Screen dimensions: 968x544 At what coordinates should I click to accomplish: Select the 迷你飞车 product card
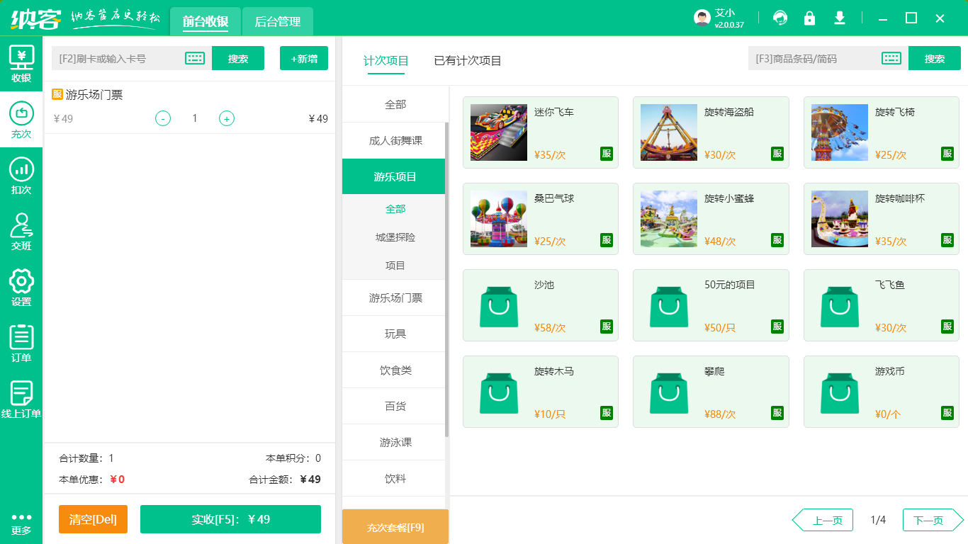pos(540,132)
